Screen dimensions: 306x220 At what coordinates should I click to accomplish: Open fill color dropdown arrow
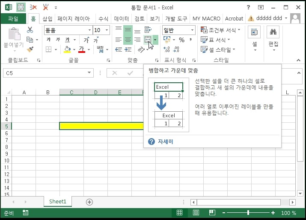pos(74,49)
